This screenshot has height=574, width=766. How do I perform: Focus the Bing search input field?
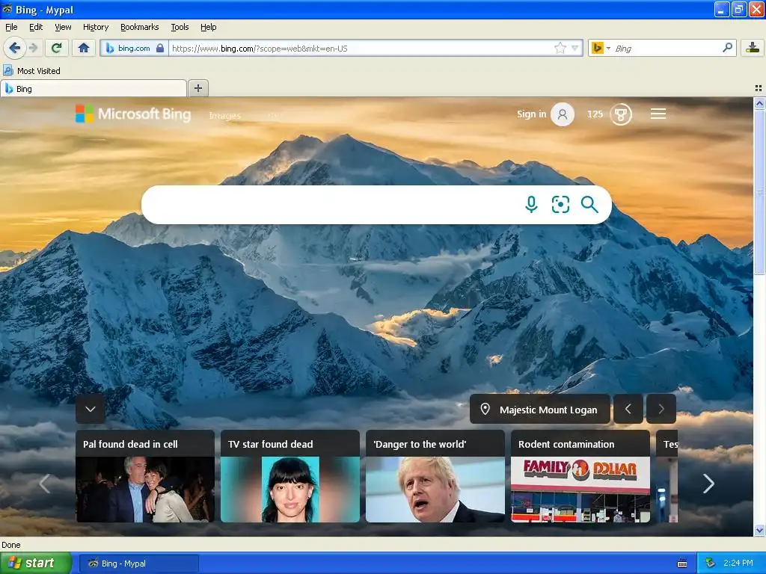332,205
